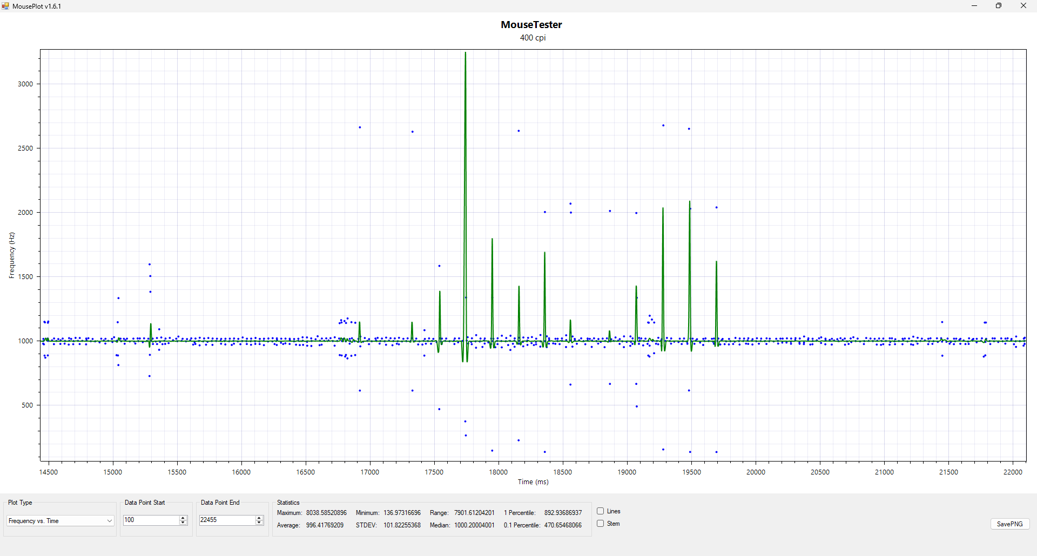Close the MousePlot window
Image resolution: width=1037 pixels, height=556 pixels.
coord(1023,6)
